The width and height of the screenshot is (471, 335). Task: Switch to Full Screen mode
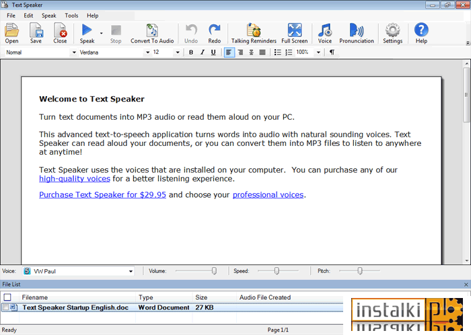295,33
